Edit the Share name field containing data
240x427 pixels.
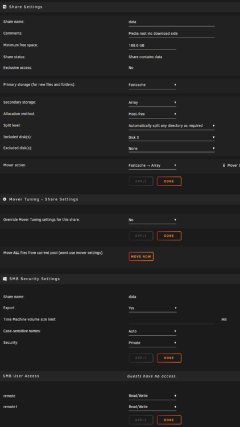click(x=171, y=22)
